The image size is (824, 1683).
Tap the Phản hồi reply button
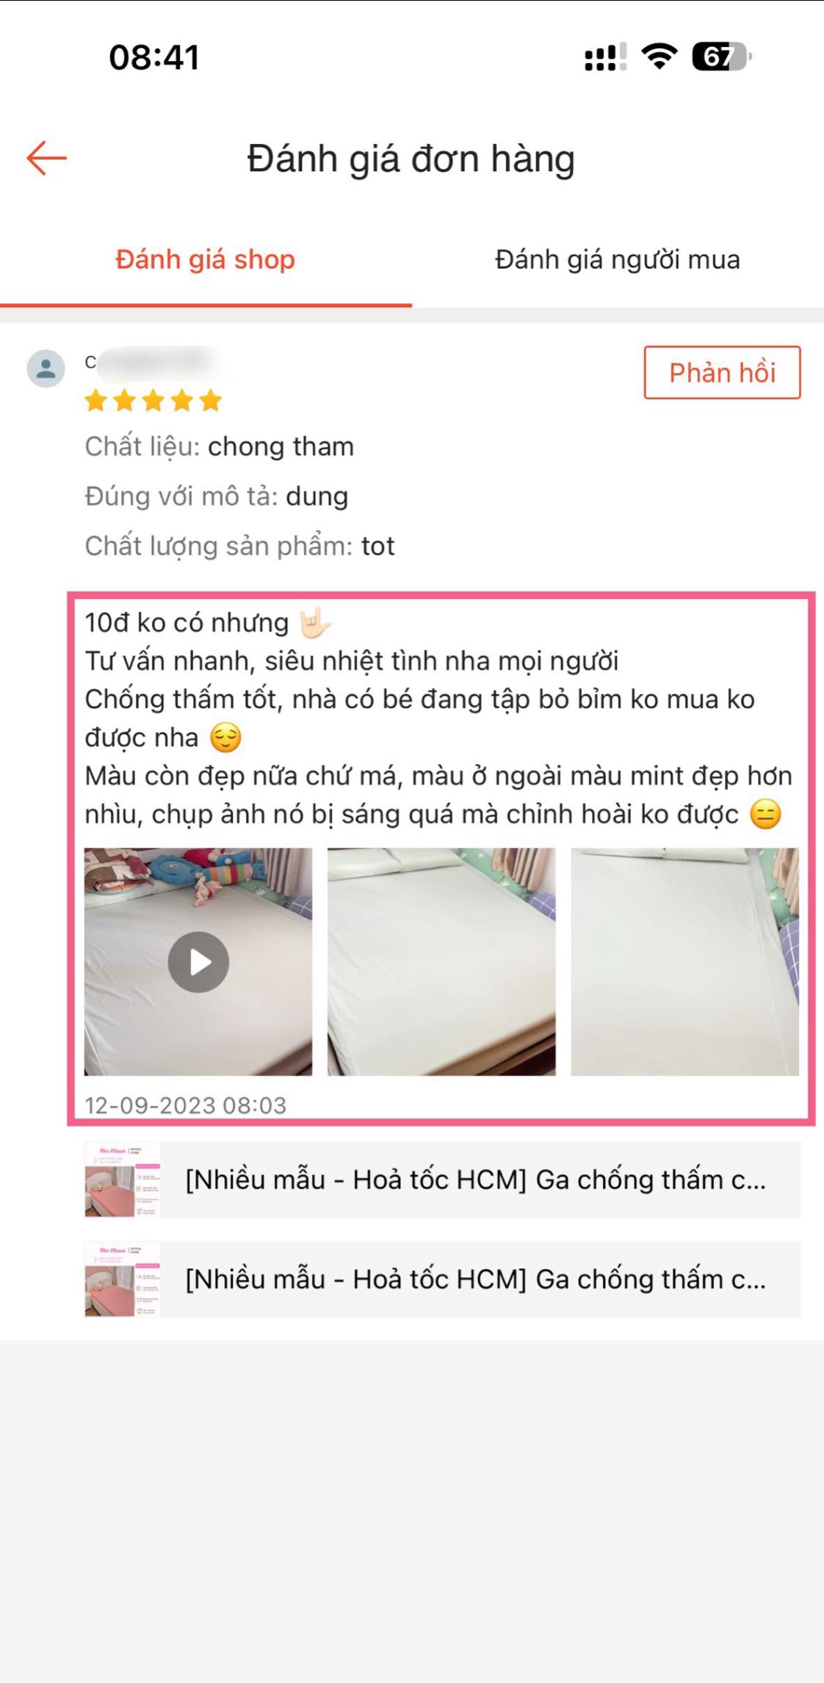(x=722, y=372)
